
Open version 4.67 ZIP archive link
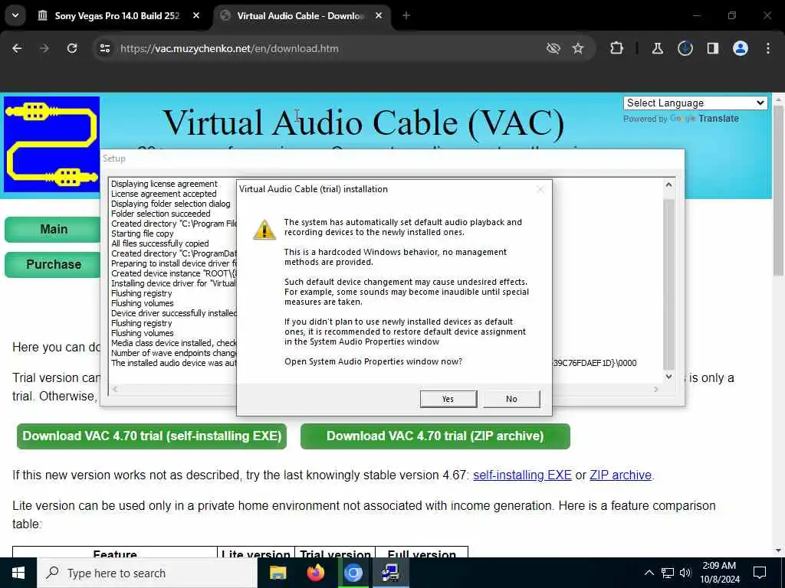pyautogui.click(x=620, y=475)
